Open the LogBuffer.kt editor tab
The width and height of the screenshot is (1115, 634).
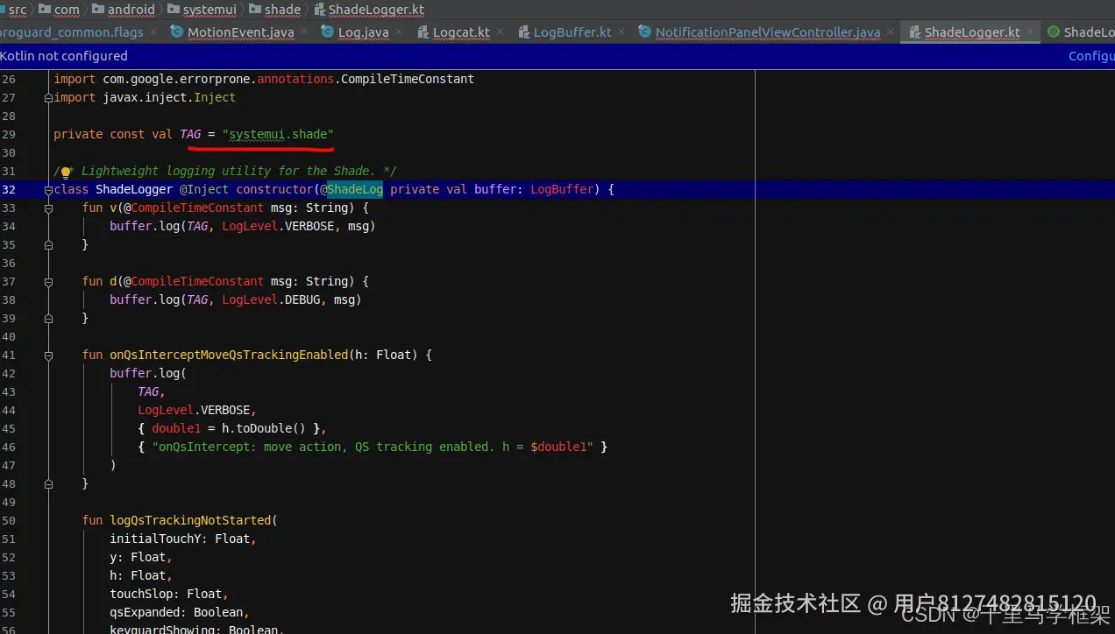tap(572, 32)
